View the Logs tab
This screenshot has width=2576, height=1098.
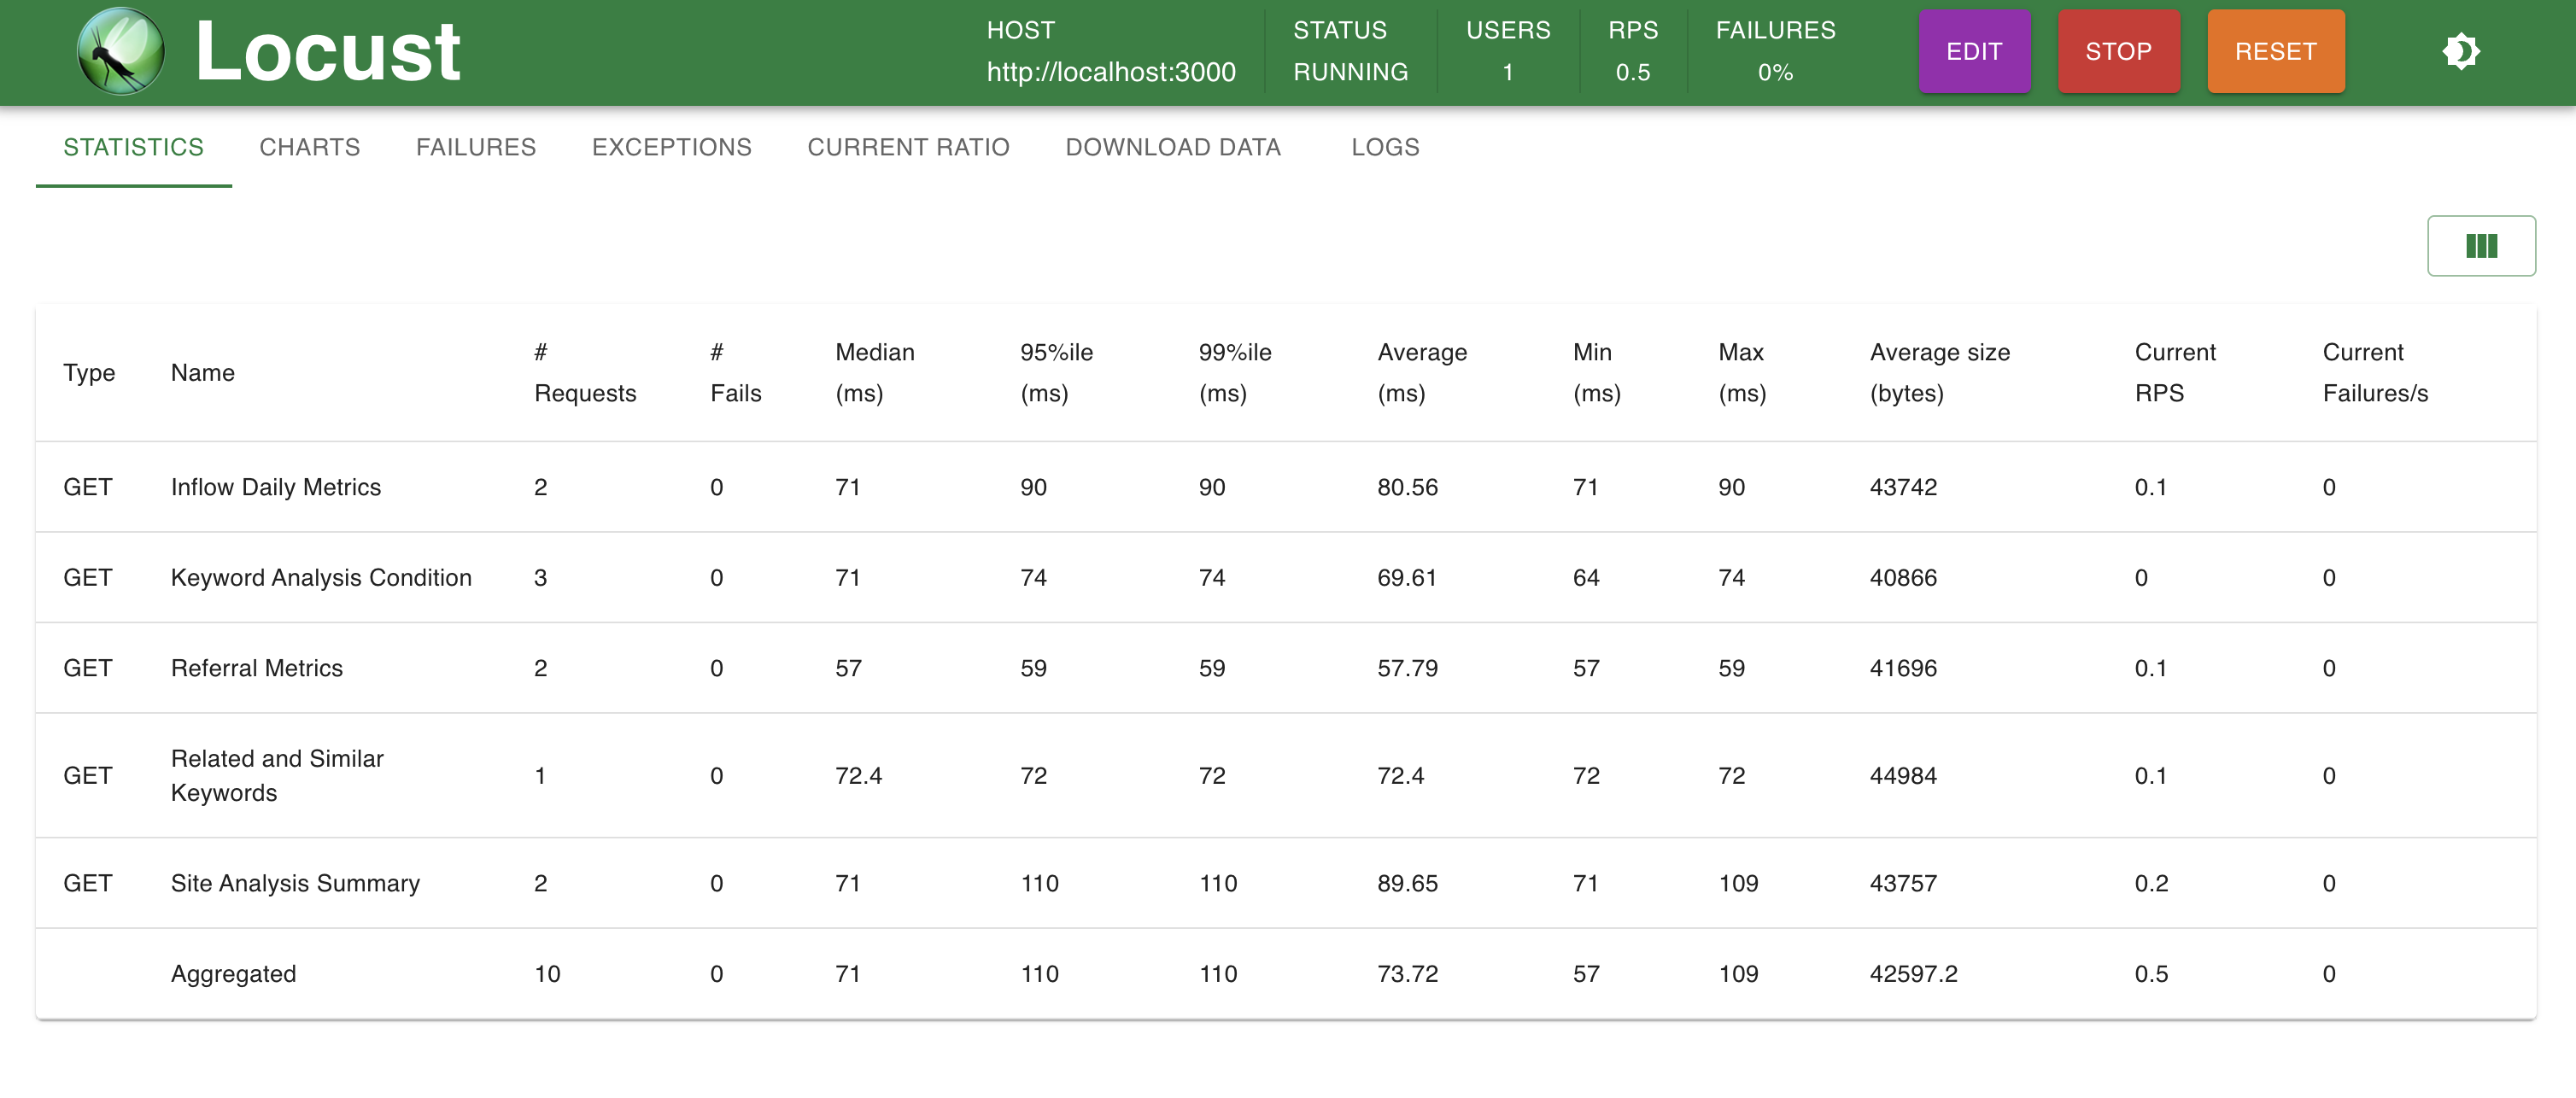coord(1385,148)
